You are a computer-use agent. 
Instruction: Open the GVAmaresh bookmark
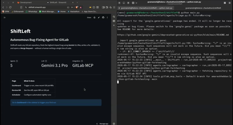(x=17, y=12)
